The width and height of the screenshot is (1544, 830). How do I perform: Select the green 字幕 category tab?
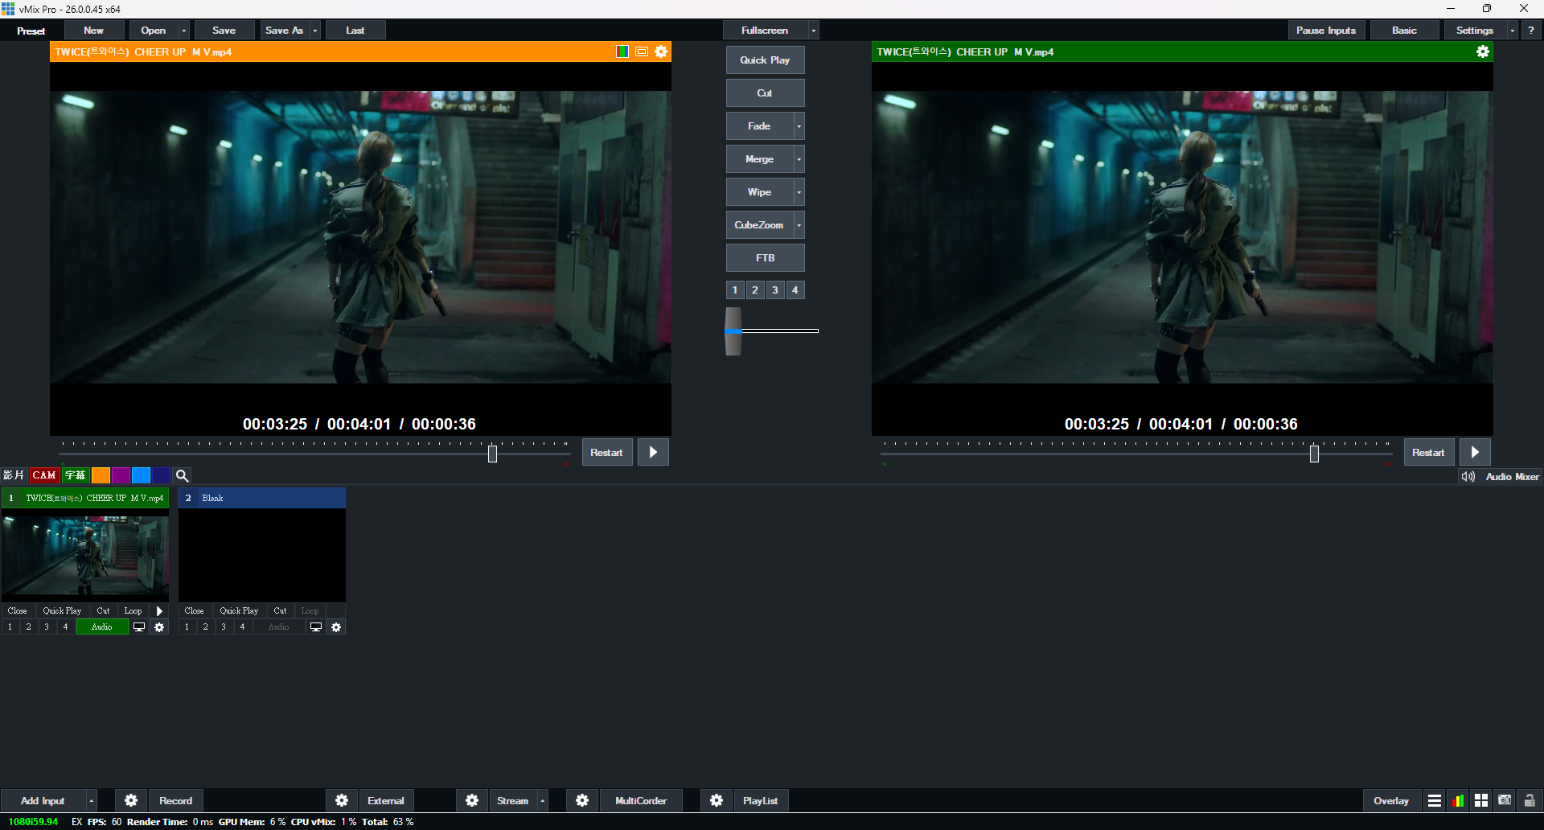(x=75, y=475)
